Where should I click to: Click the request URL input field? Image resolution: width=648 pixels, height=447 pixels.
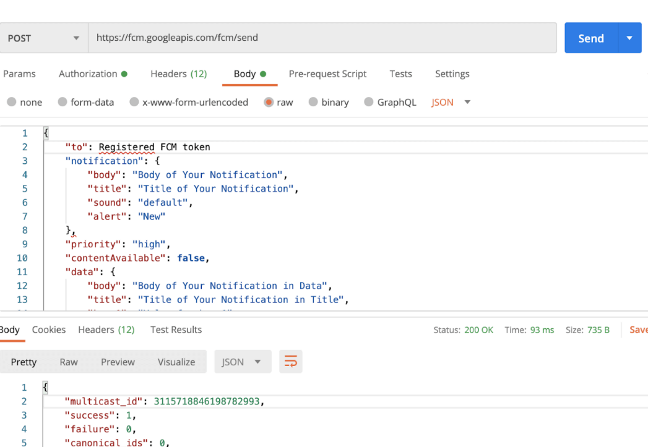point(322,38)
